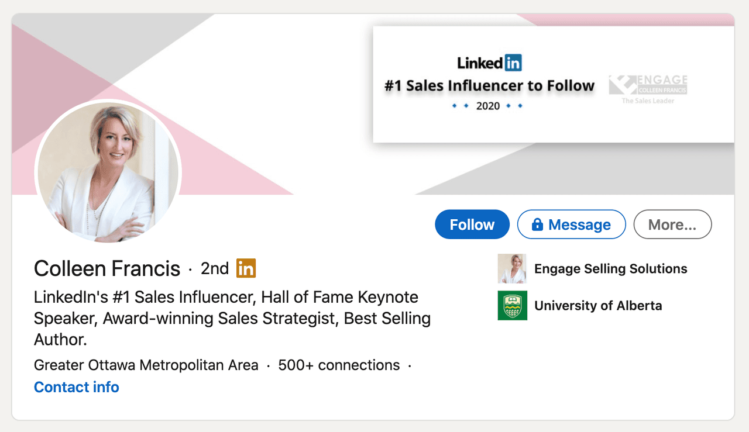Click the profile headline about Sales Influencer
Image resolution: width=749 pixels, height=432 pixels.
(x=232, y=318)
